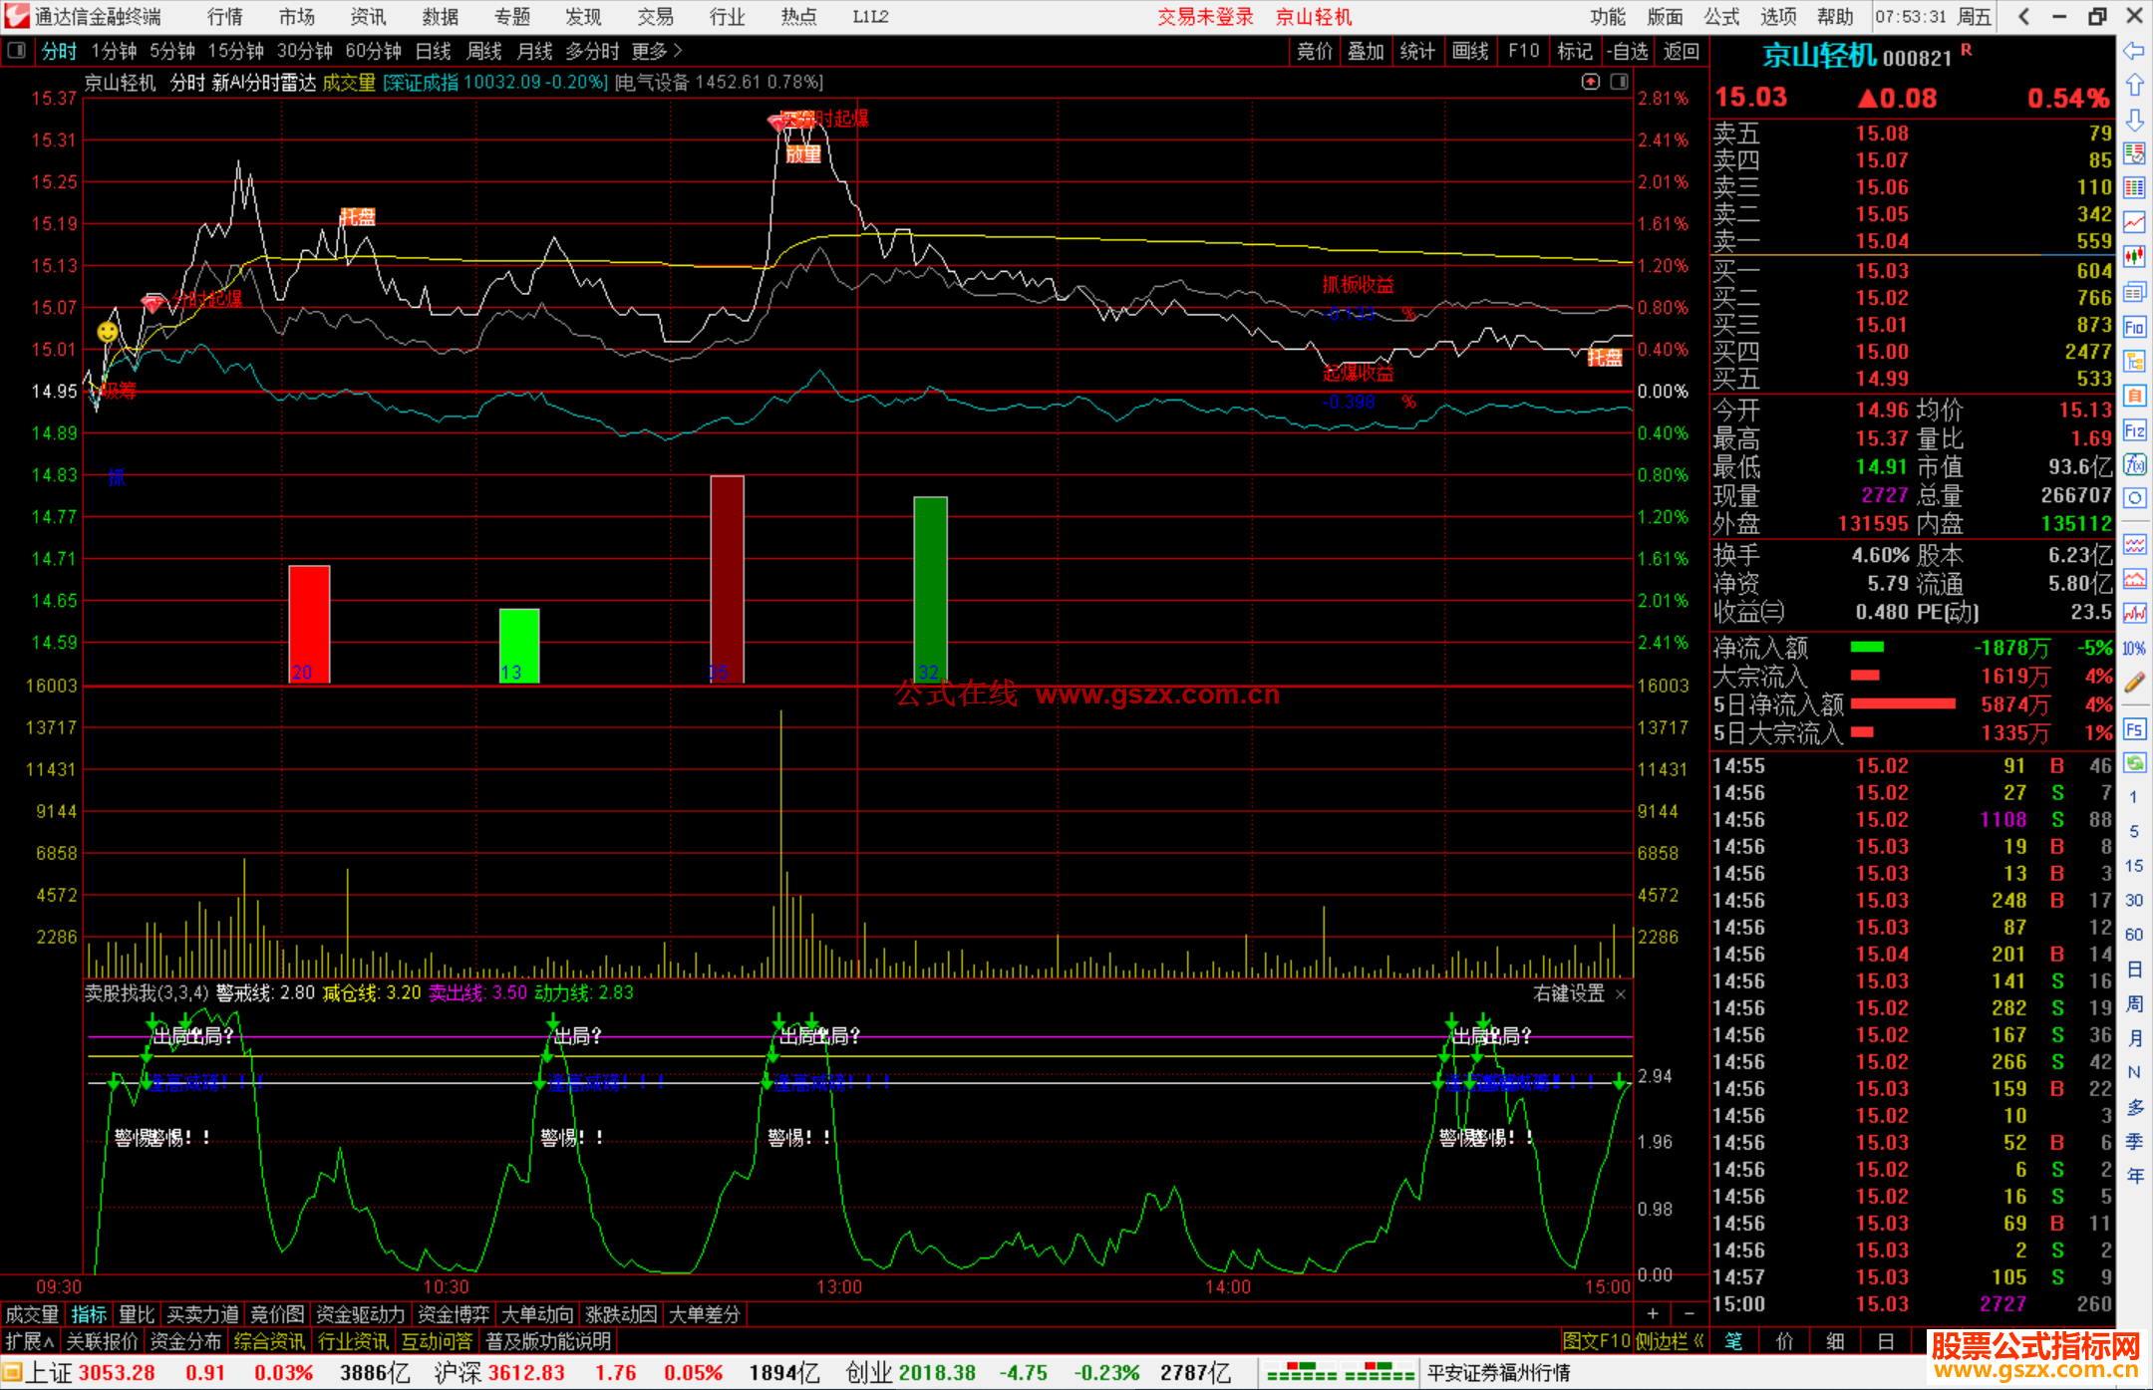Click the 右键设置 button on indicator panel
2153x1390 pixels.
(x=1568, y=993)
